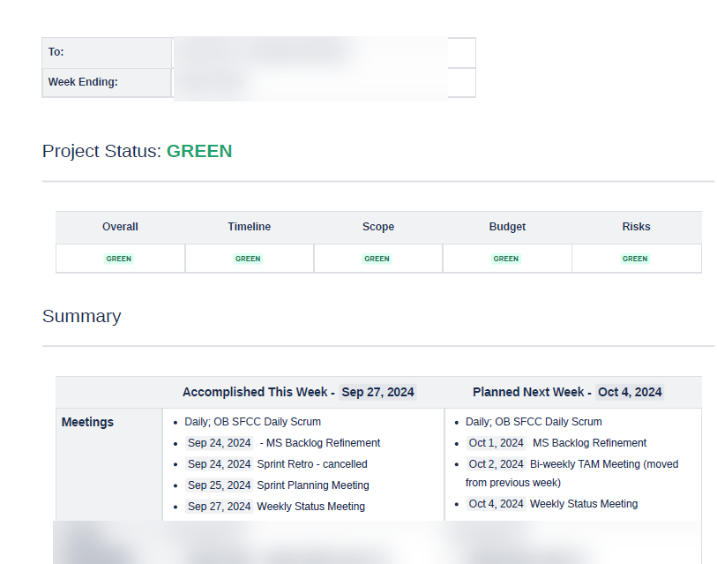Select the Overall column header
The height and width of the screenshot is (564, 717).
coord(120,227)
